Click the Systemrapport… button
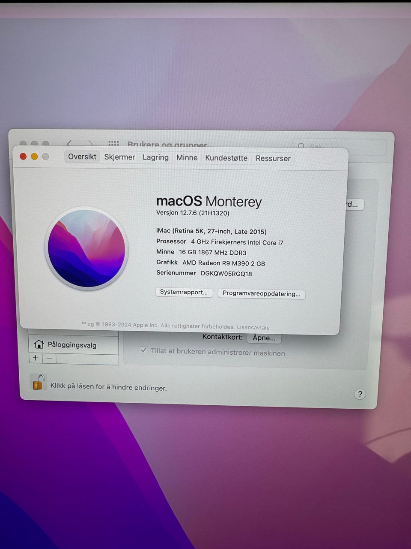This screenshot has width=411, height=549. point(184,292)
